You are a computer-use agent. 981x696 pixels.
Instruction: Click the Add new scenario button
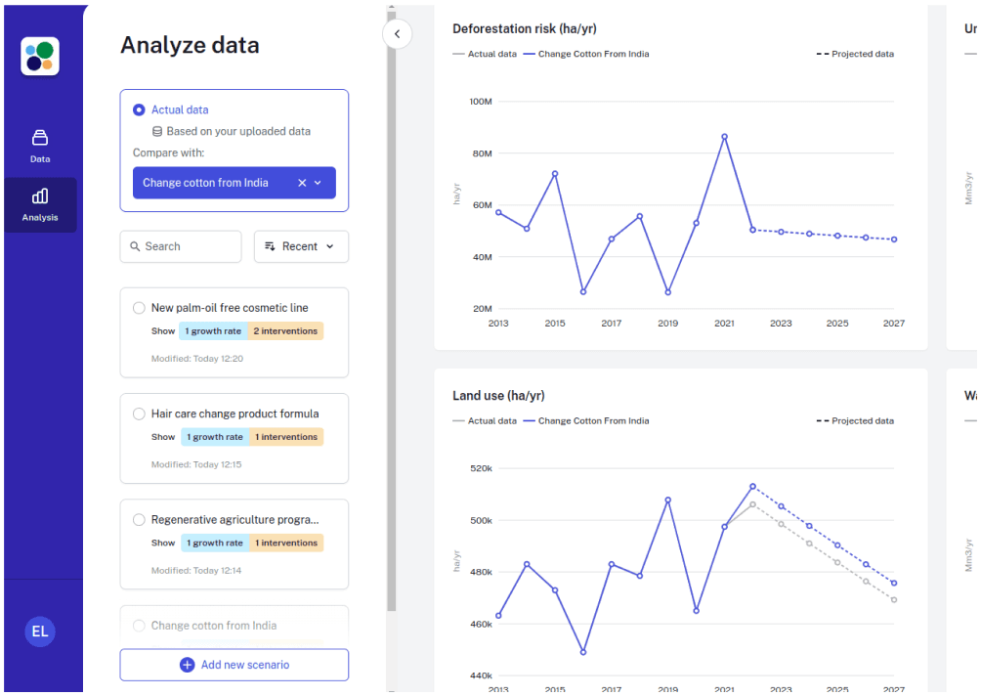tap(234, 665)
